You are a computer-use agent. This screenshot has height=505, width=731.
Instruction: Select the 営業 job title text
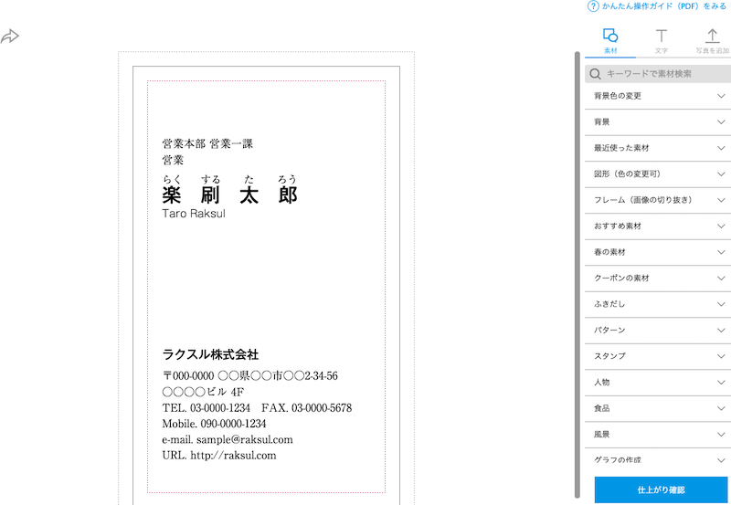(173, 160)
